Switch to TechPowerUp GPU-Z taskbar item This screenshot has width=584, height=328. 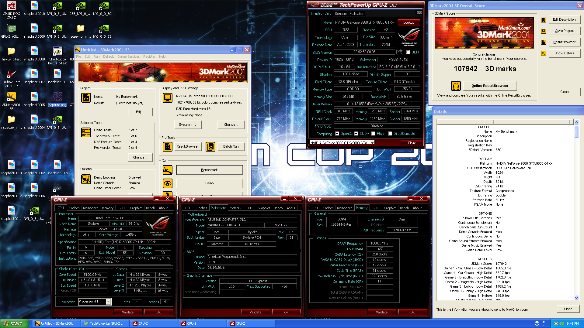[x=105, y=324]
